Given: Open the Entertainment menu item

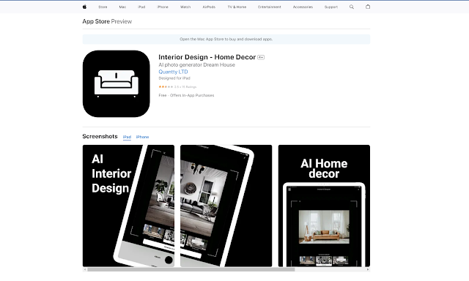Looking at the screenshot, I should pos(270,7).
